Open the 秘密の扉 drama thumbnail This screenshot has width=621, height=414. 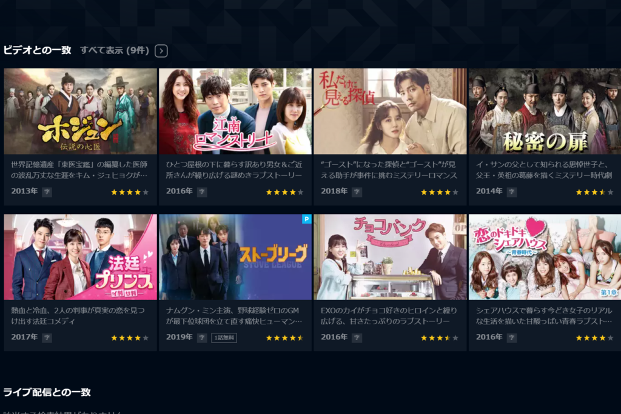(x=545, y=111)
